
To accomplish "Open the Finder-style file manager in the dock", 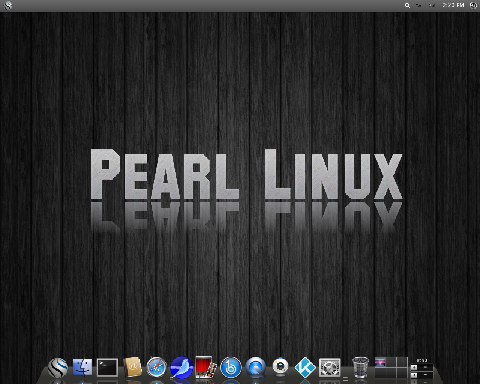I will [x=82, y=367].
